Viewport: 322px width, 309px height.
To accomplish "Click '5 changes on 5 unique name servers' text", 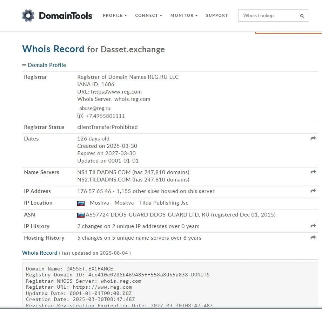I will click(x=139, y=238).
